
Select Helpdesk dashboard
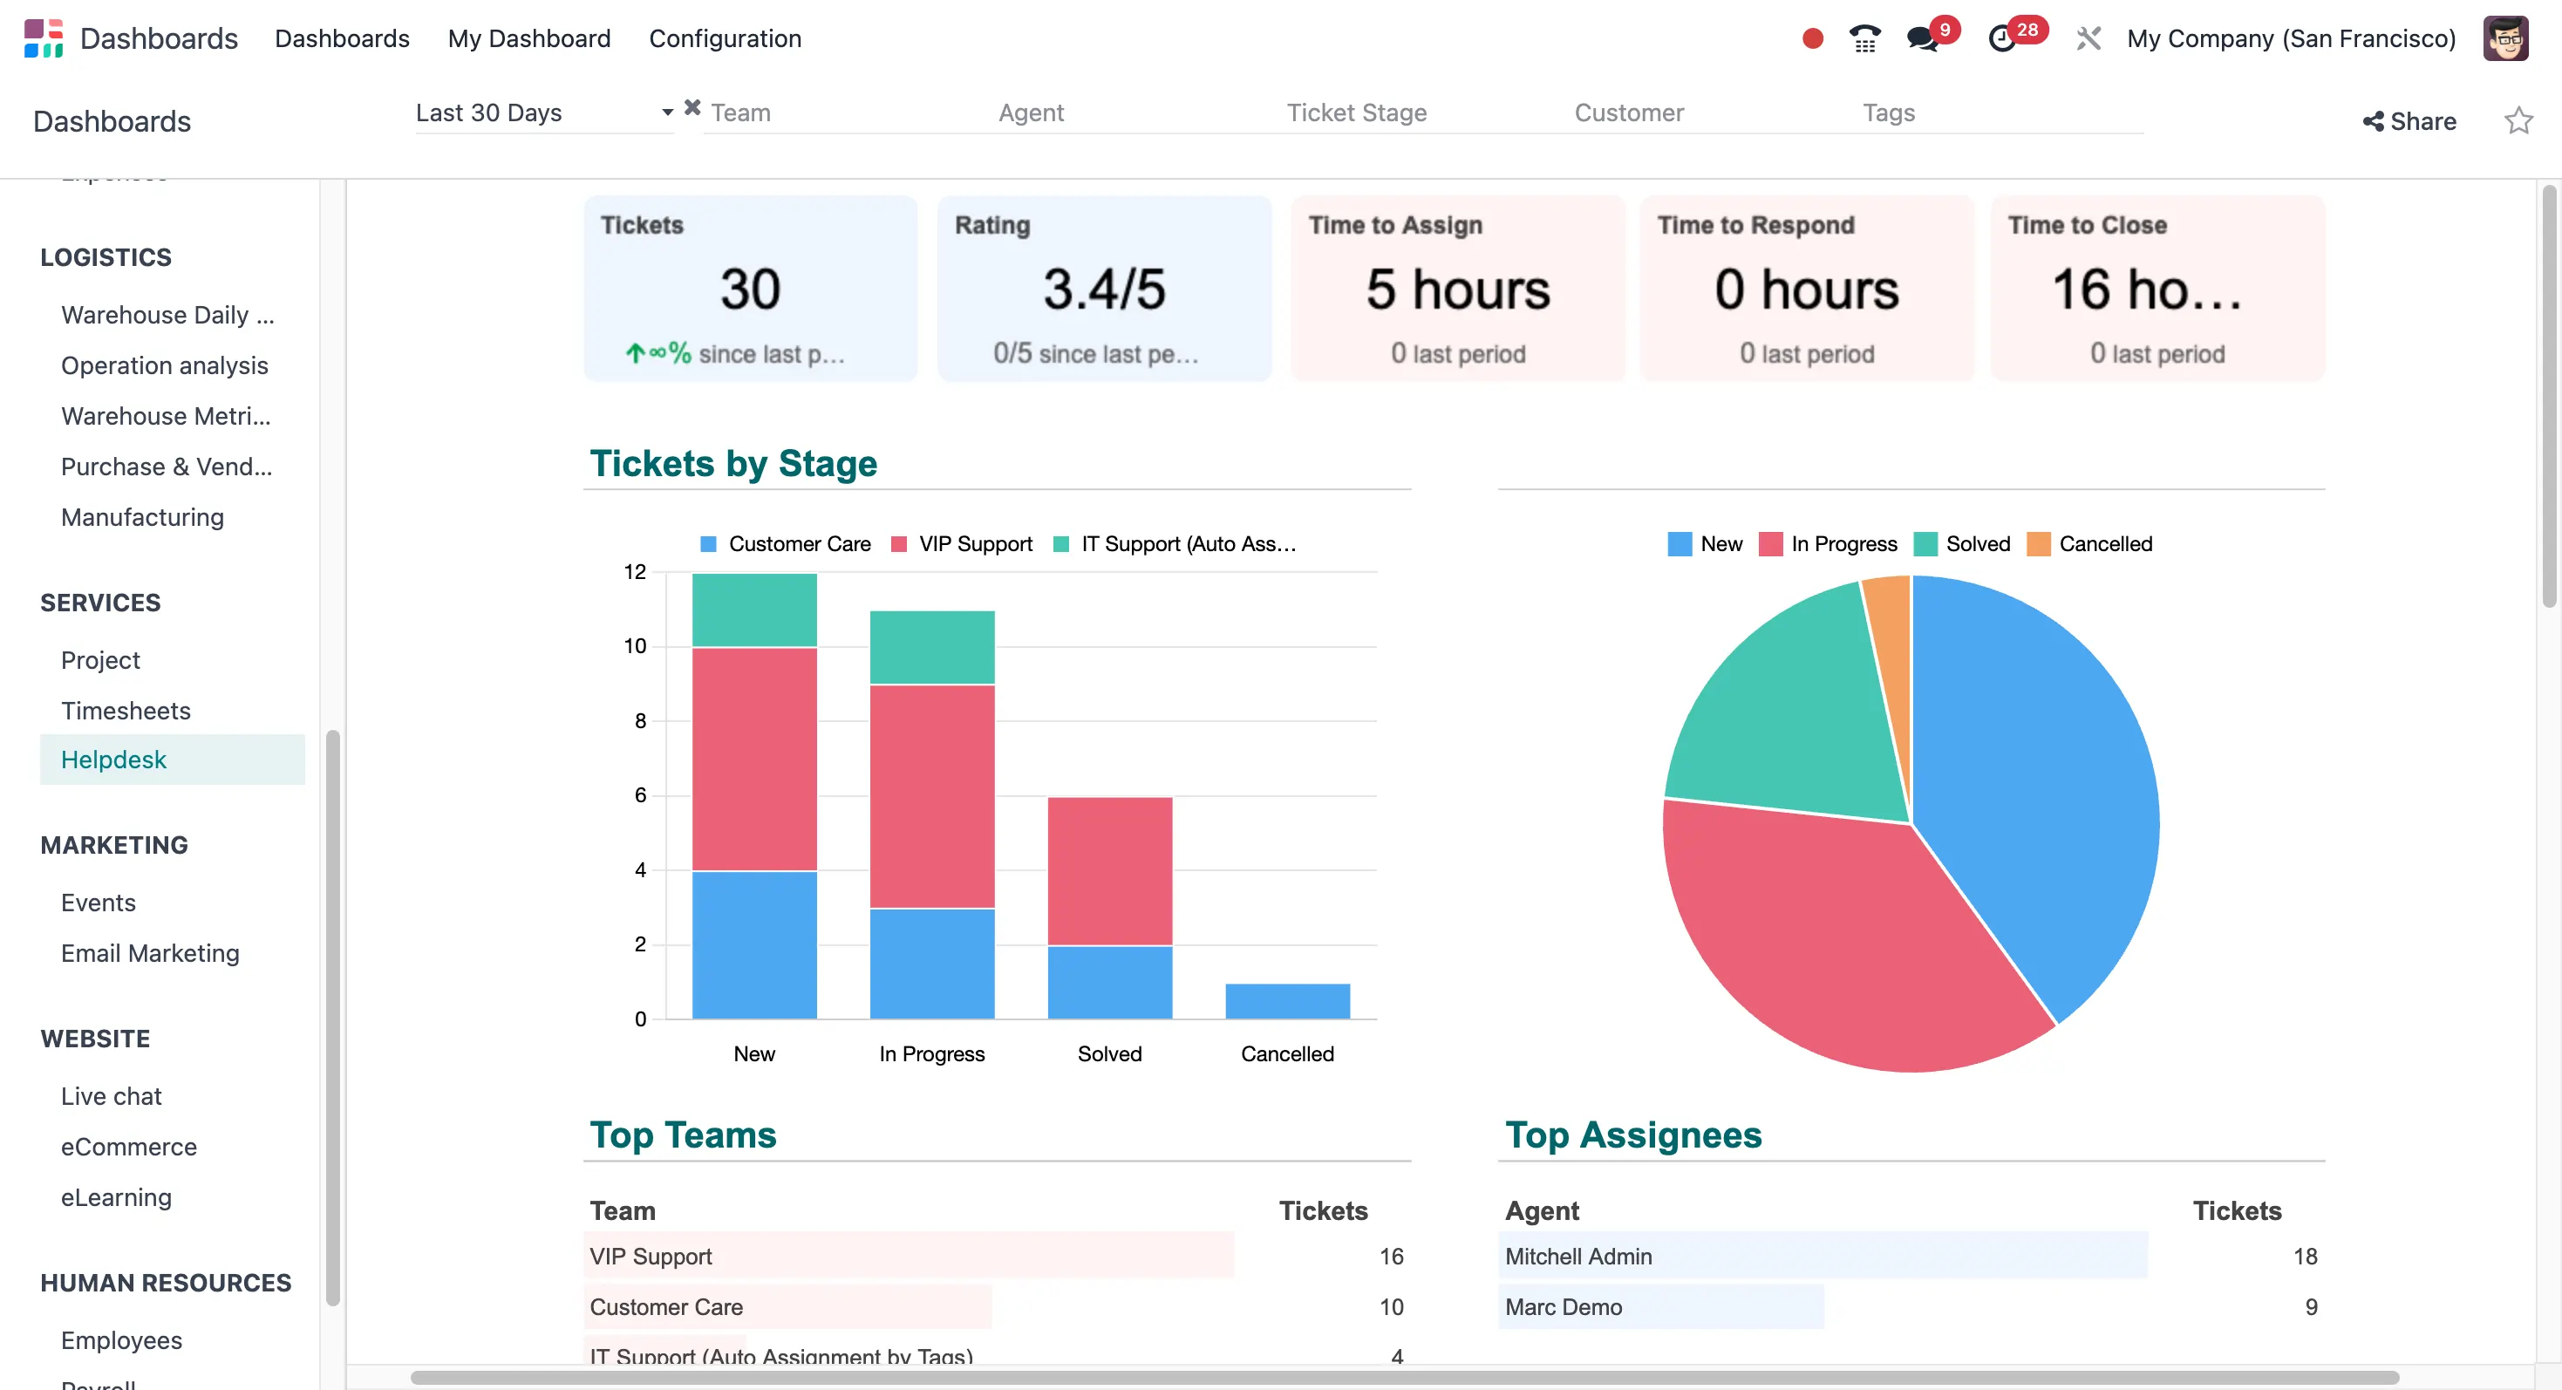coord(172,760)
